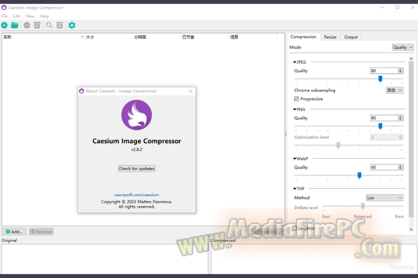Click the Clear list trash icon
The height and width of the screenshot is (278, 418).
(37, 25)
